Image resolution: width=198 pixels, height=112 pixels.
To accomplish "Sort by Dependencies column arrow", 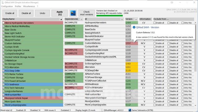I will (81, 19).
